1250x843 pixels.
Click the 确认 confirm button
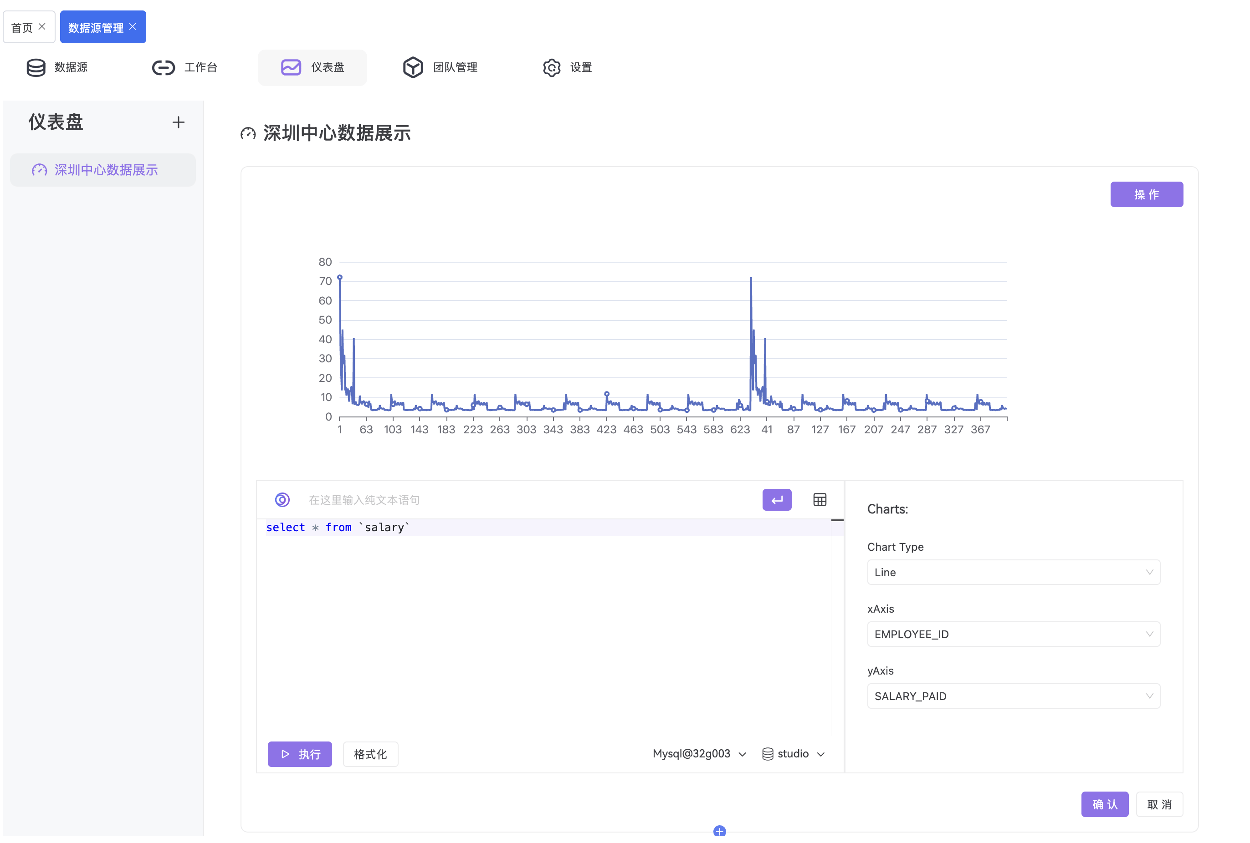point(1104,804)
